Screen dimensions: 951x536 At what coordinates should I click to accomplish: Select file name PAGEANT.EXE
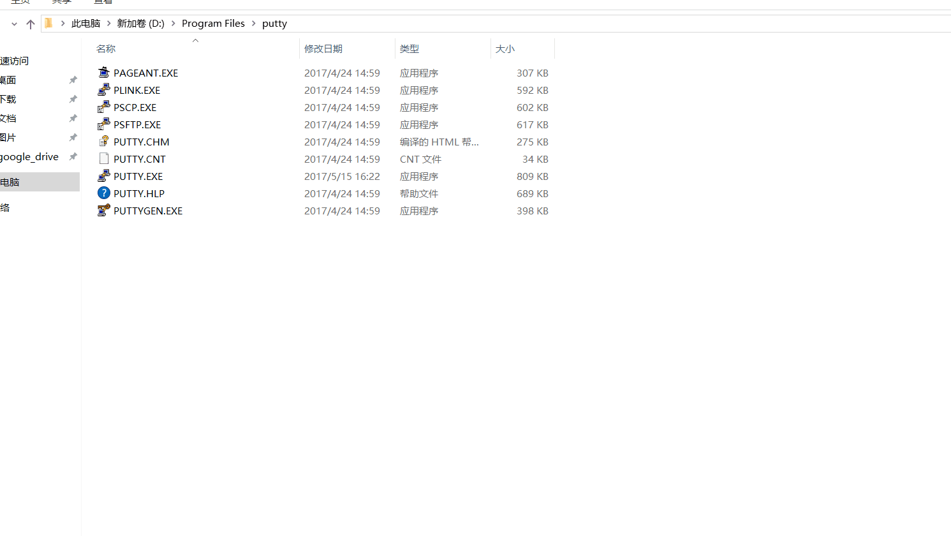(146, 73)
